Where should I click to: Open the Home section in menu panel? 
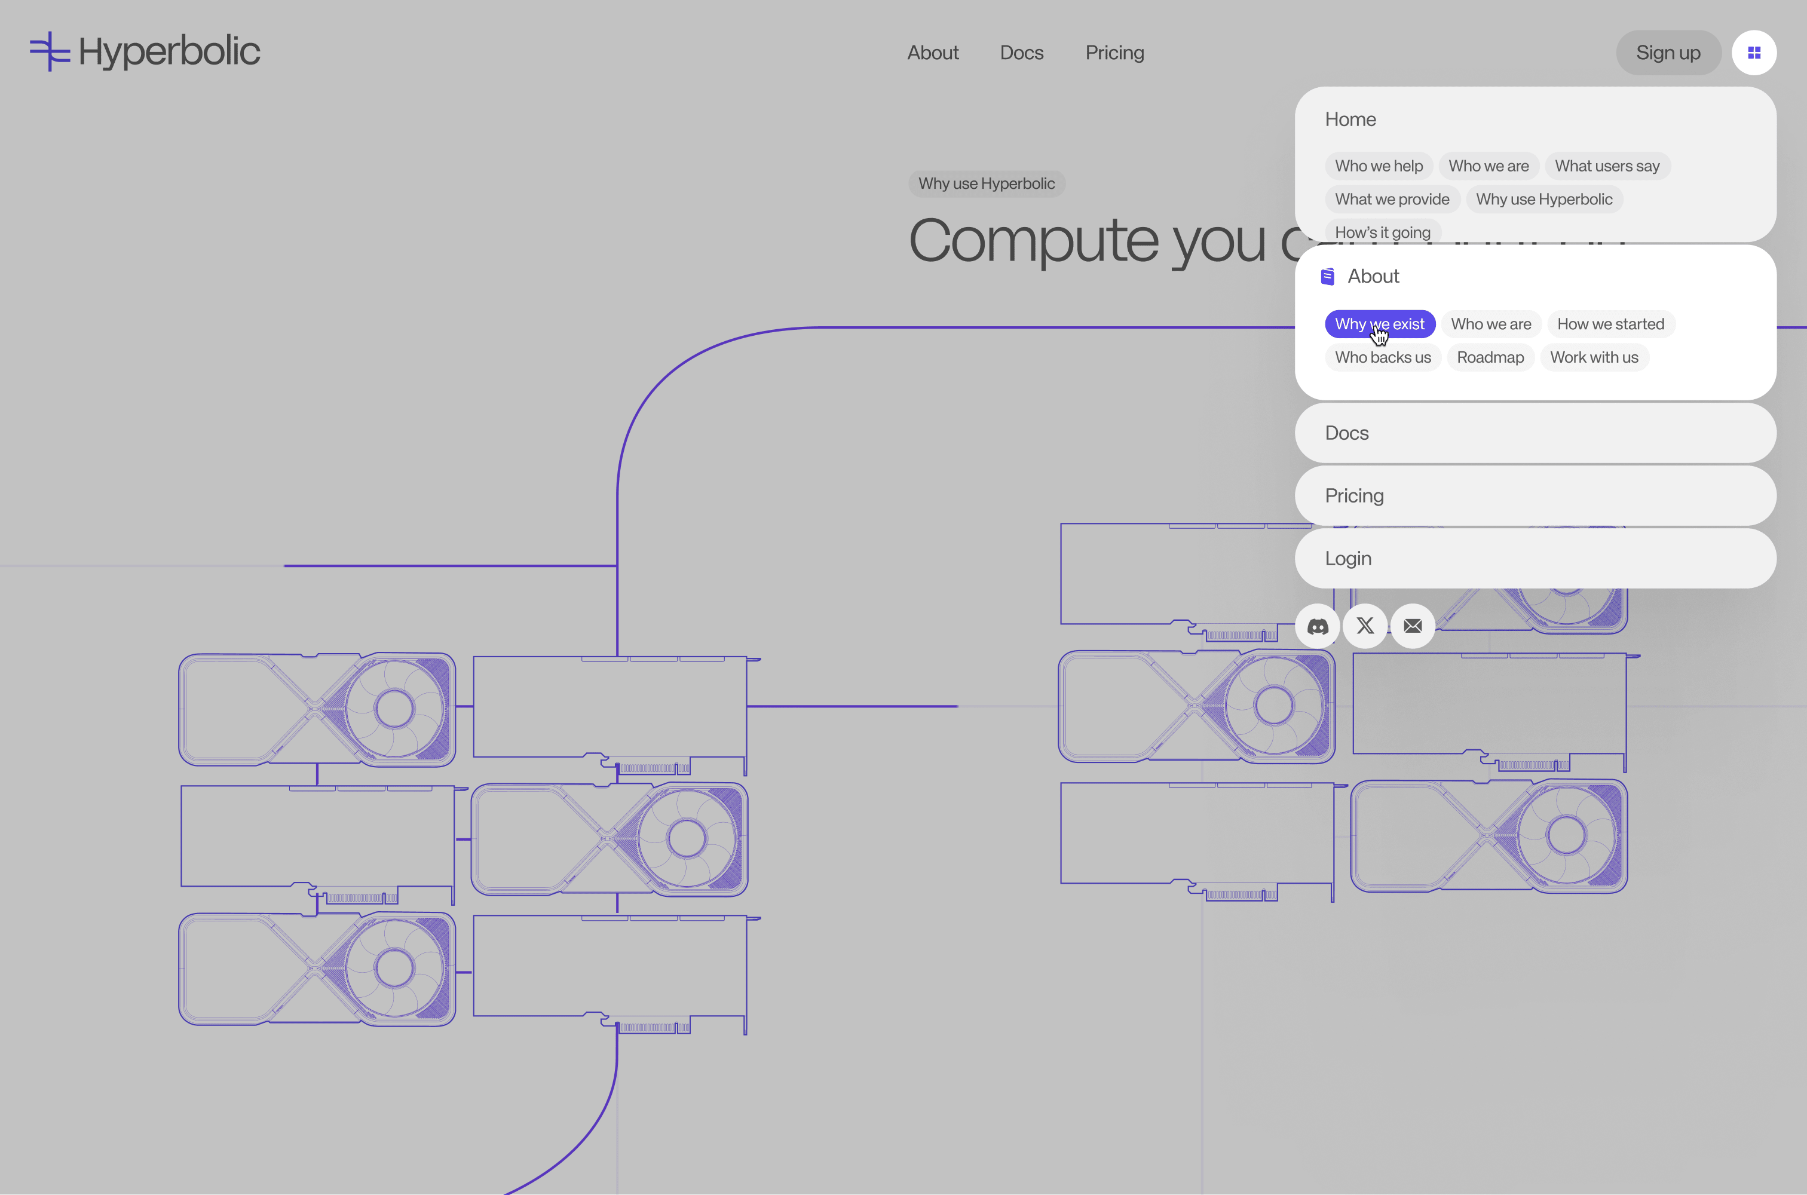[1350, 119]
